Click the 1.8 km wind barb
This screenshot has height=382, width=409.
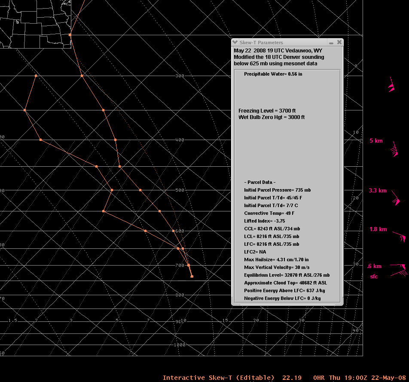pyautogui.click(x=400, y=236)
